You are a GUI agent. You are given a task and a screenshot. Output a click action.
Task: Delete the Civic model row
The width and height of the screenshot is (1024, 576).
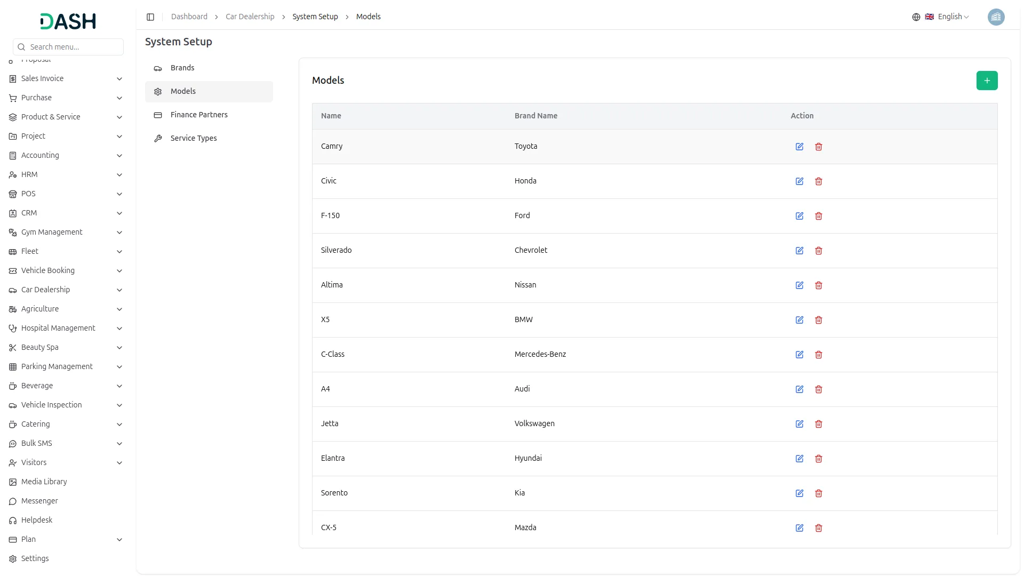click(819, 181)
